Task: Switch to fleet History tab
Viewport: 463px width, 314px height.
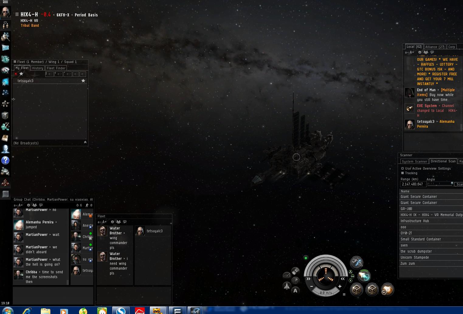Action: point(38,68)
